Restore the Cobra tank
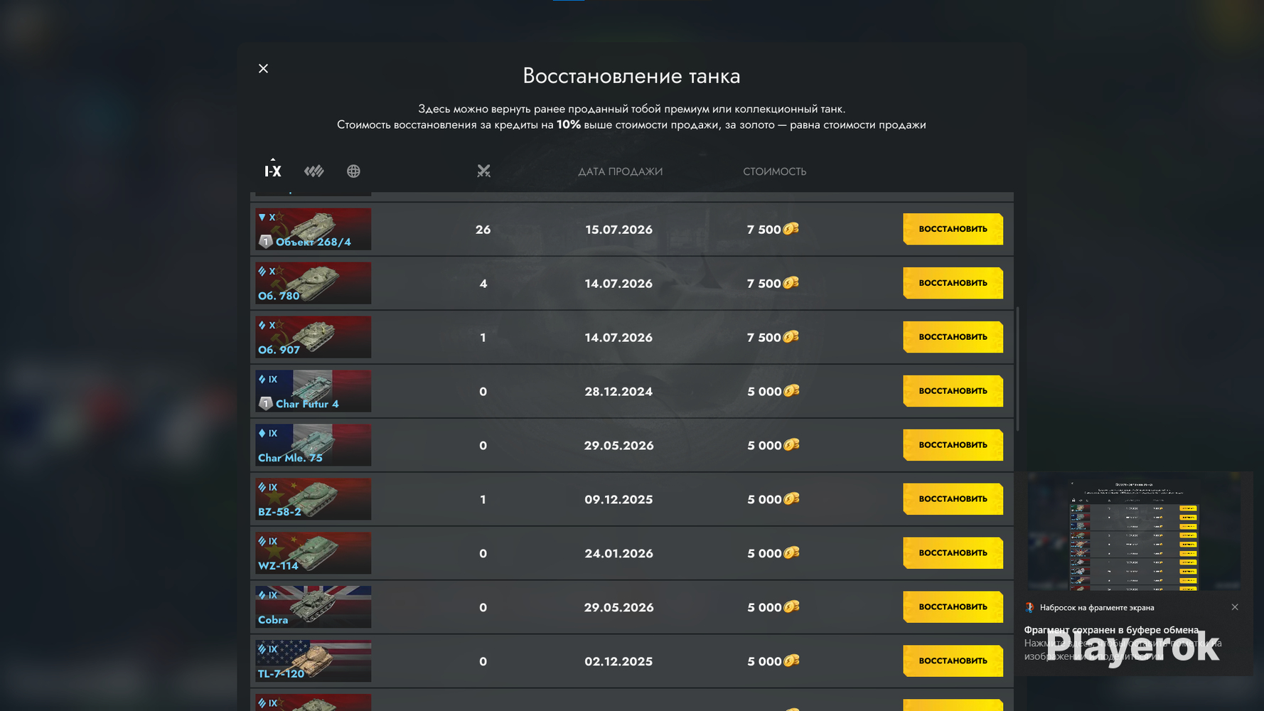Screen dimensions: 1264x711 pos(953,607)
